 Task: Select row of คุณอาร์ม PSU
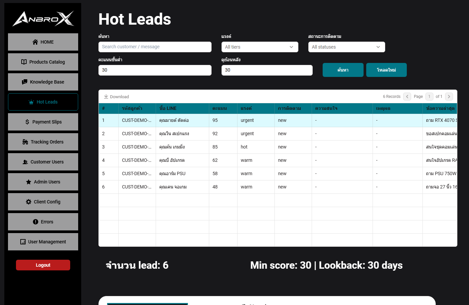(278, 174)
